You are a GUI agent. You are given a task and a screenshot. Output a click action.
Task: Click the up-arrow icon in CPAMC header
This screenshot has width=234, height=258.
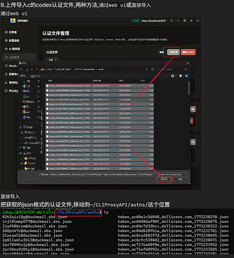(178, 21)
